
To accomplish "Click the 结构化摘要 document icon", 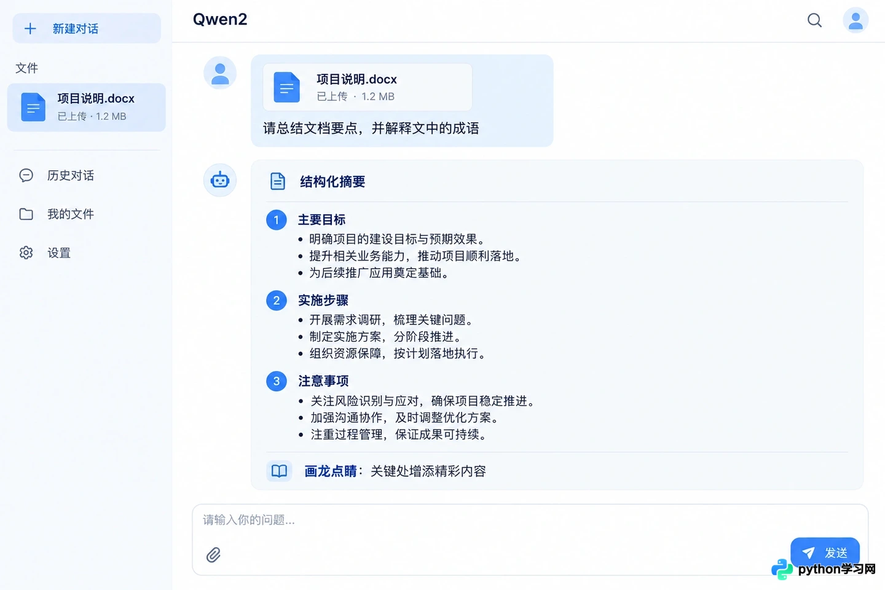I will (x=278, y=181).
